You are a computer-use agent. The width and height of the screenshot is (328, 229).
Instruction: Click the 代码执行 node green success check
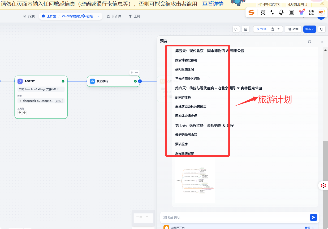click(x=135, y=81)
